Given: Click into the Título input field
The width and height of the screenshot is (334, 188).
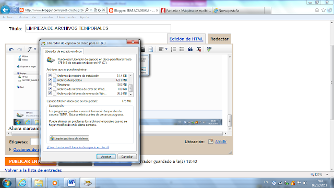Looking at the screenshot, I should tap(98, 28).
